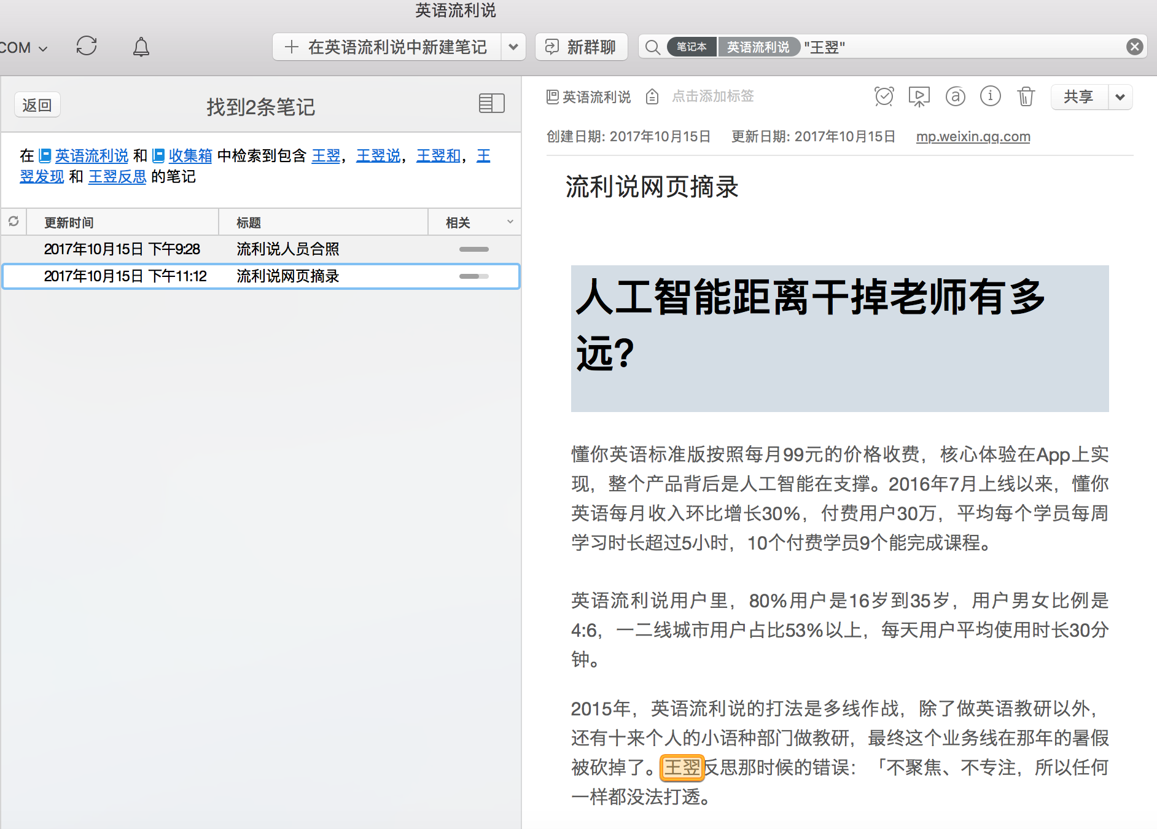Click the paragraph starting 英语流利说用户里
Viewport: 1157px width, 829px height.
pos(840,630)
